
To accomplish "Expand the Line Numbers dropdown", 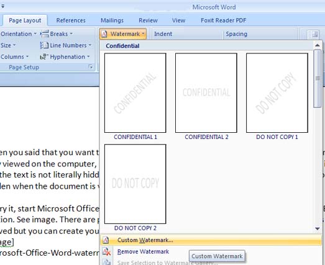I will click(70, 45).
